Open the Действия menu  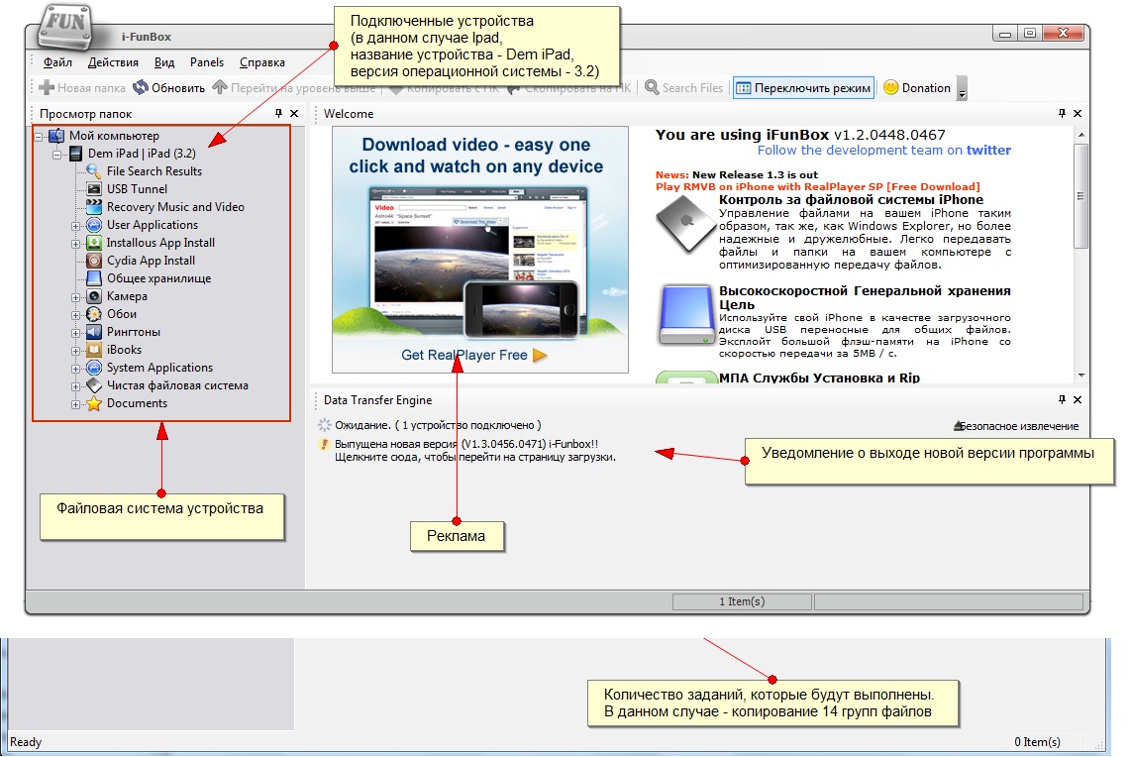pyautogui.click(x=113, y=62)
